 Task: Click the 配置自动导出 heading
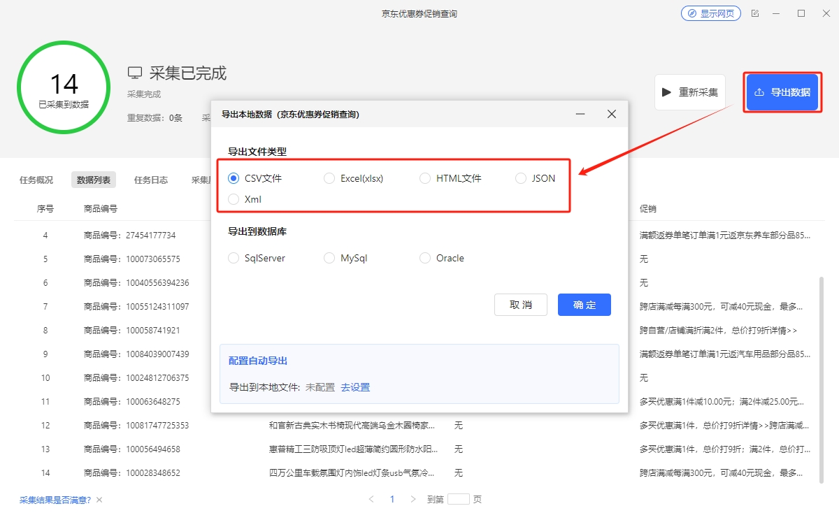pyautogui.click(x=258, y=361)
